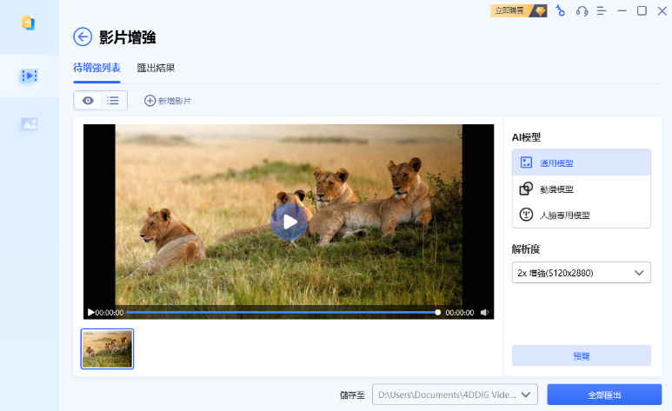Click 全部匯出 export all button

[x=604, y=394]
